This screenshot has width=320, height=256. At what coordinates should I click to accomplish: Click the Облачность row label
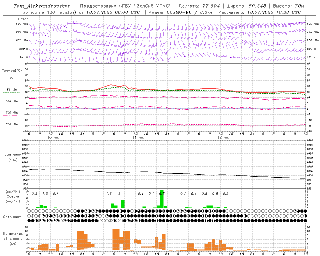pyautogui.click(x=13, y=217)
